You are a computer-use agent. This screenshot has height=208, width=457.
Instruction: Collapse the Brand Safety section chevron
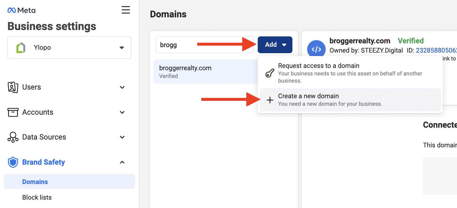click(x=122, y=162)
